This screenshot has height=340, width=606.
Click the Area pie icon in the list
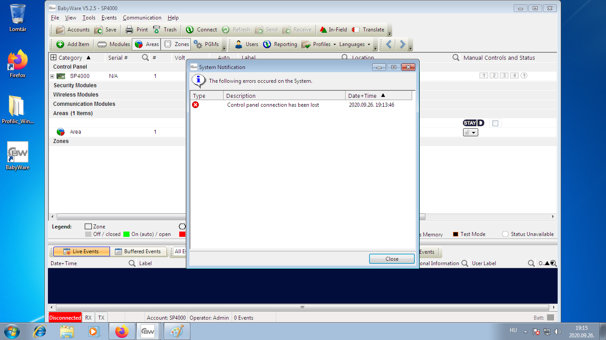click(x=61, y=132)
